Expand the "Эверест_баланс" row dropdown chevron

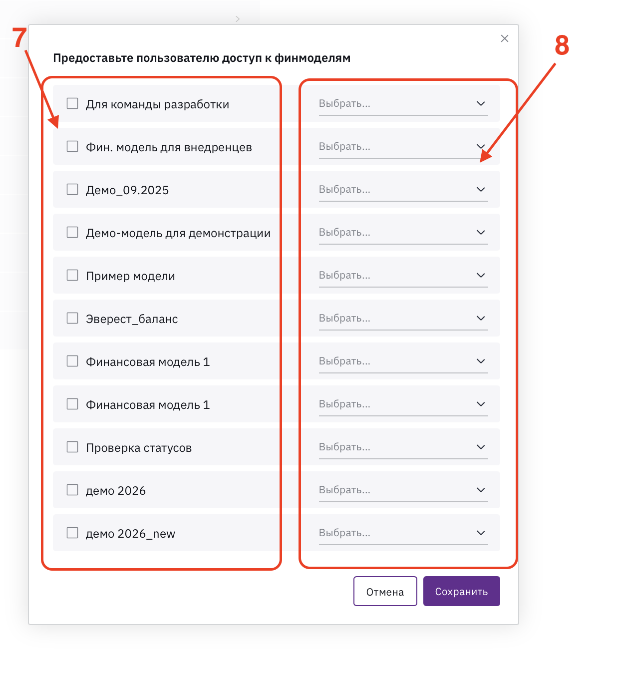coord(481,318)
